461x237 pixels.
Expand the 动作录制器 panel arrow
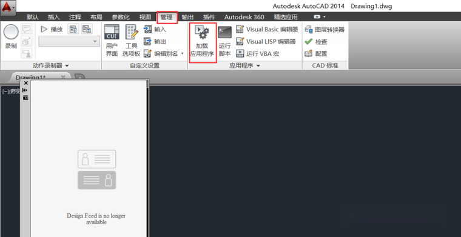coord(67,66)
